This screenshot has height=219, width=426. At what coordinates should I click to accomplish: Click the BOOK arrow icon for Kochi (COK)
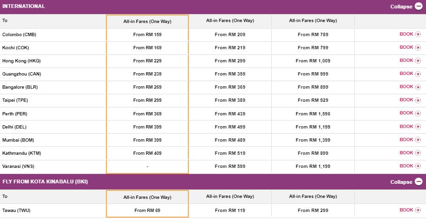(418, 47)
